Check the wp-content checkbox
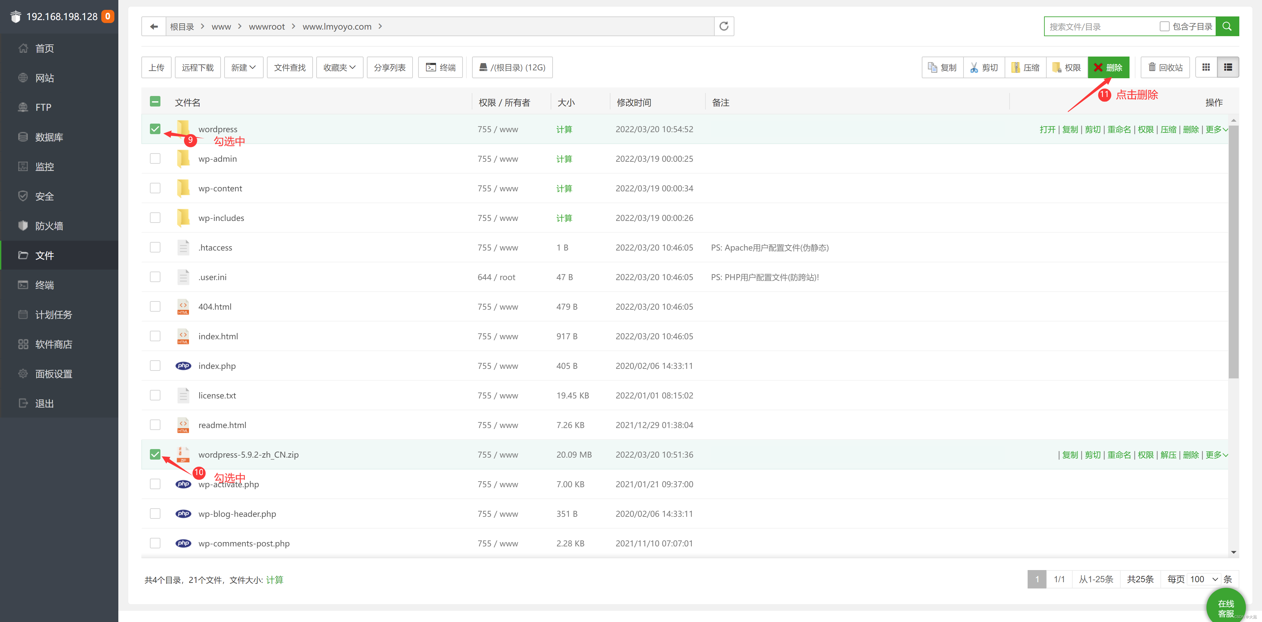Image resolution: width=1262 pixels, height=622 pixels. [155, 188]
